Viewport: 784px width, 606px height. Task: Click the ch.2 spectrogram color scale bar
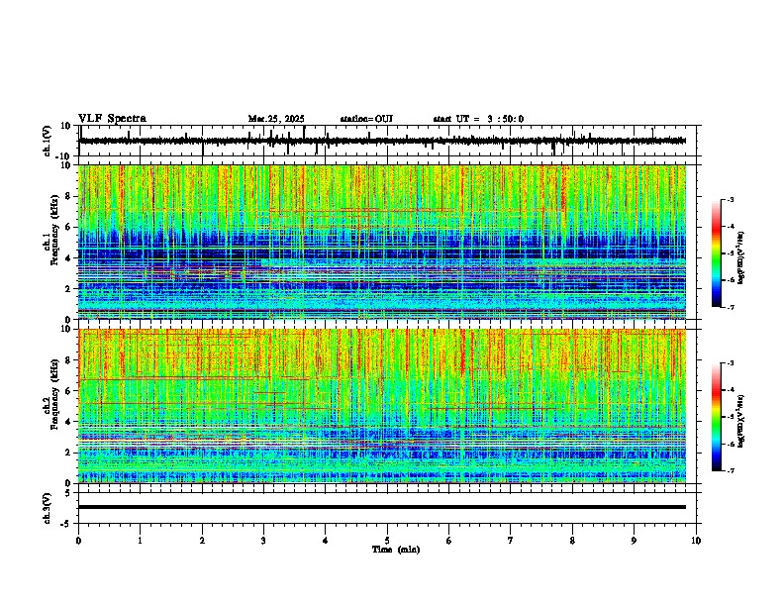pos(717,417)
